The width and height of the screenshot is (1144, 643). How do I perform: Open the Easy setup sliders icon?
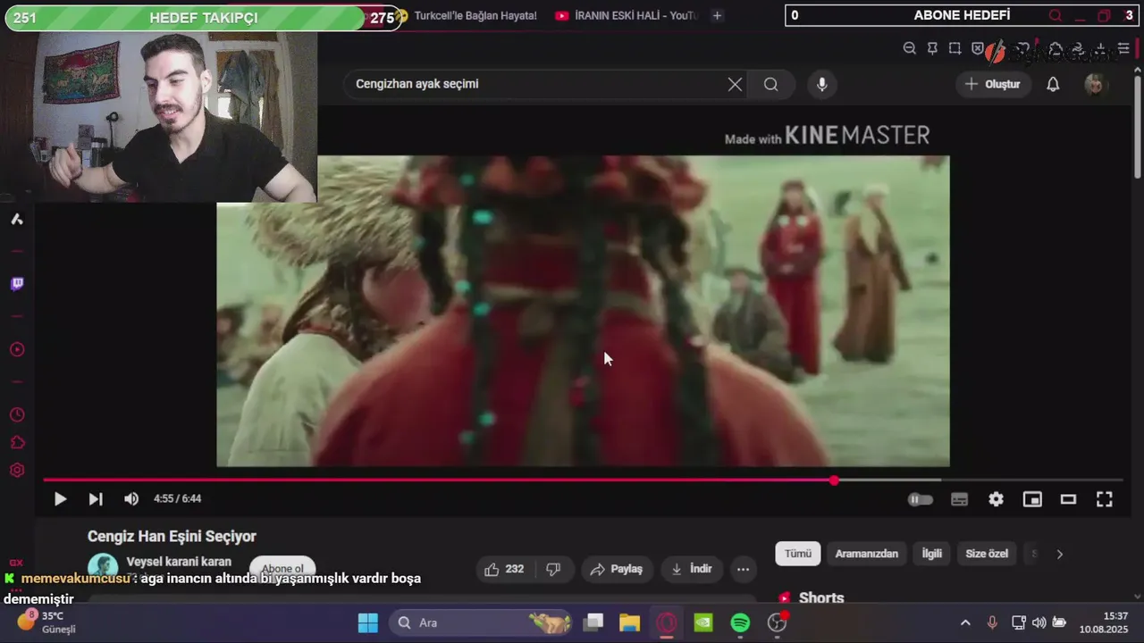[x=1123, y=48]
